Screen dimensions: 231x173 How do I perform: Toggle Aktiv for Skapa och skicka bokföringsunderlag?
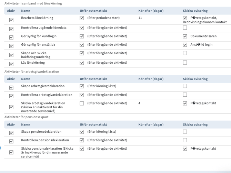11,55
